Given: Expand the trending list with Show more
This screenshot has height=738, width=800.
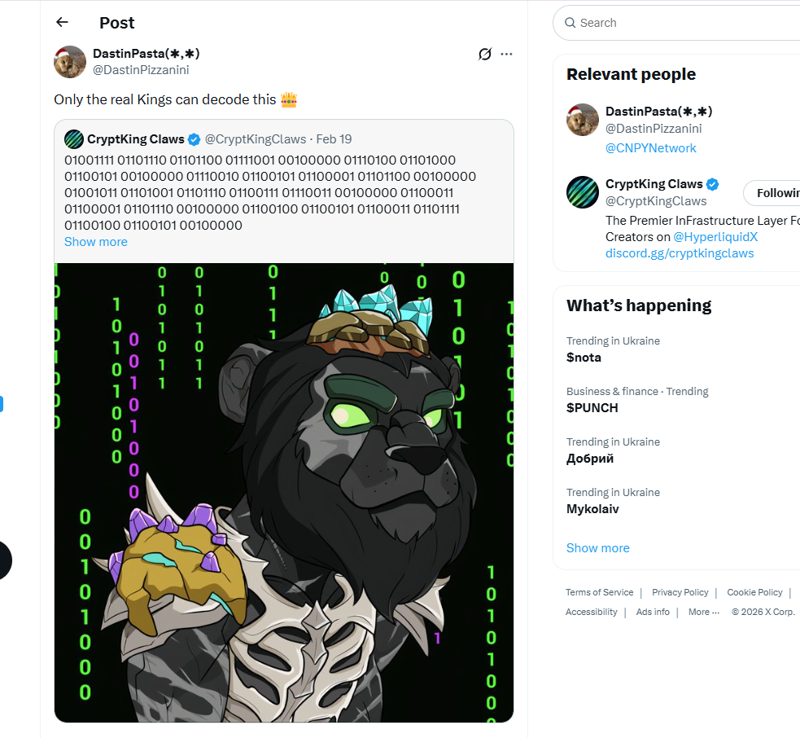Looking at the screenshot, I should click(598, 548).
